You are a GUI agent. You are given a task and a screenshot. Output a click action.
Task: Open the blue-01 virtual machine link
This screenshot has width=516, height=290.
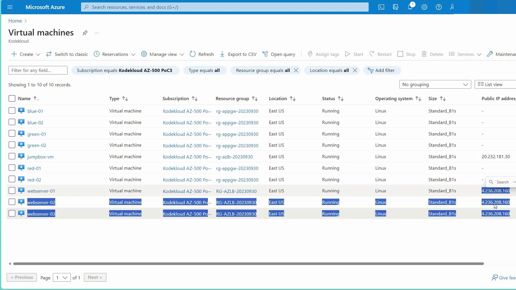pos(35,111)
